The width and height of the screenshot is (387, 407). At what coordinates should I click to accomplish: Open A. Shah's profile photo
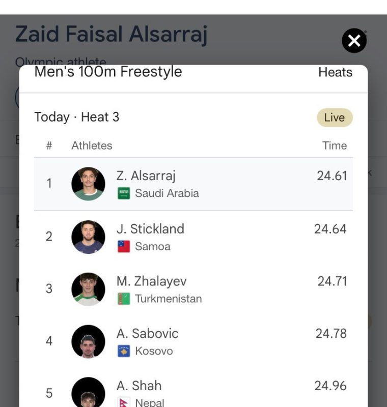coord(88,392)
